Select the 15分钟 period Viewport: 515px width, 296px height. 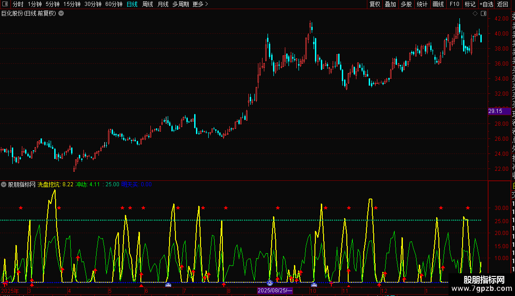(x=72, y=4)
